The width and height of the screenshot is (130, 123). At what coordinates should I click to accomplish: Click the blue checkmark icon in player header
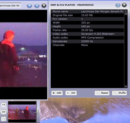coord(29,6)
